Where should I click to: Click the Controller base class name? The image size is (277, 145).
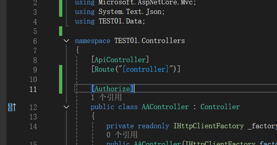220,107
